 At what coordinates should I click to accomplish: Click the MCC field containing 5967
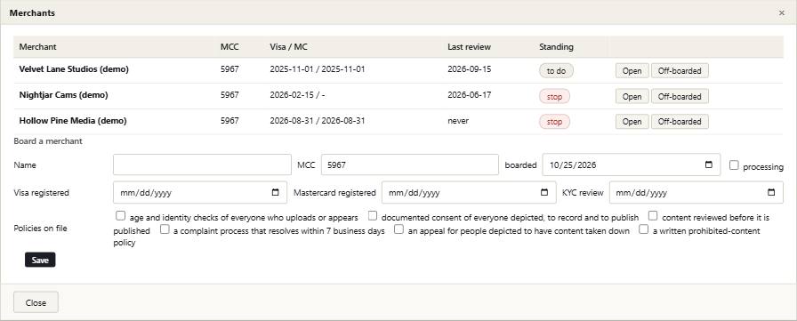(x=410, y=165)
